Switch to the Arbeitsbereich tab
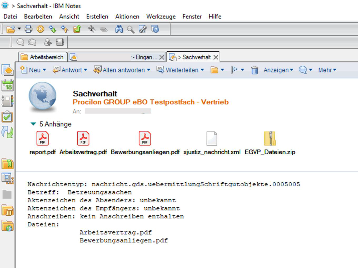Viewport: 358px width, 268px height. point(43,57)
